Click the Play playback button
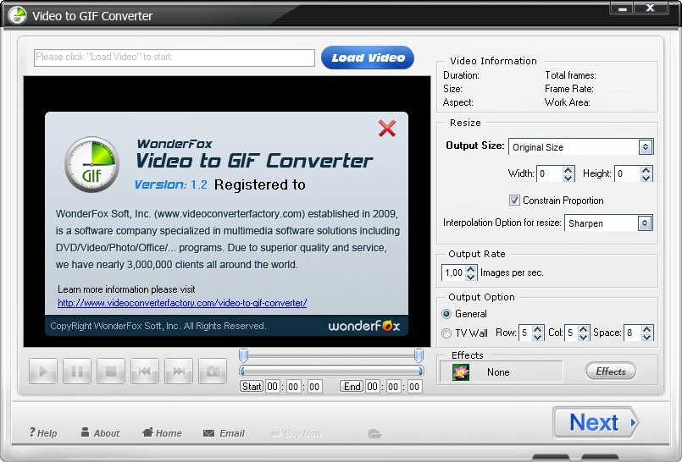 tap(43, 371)
